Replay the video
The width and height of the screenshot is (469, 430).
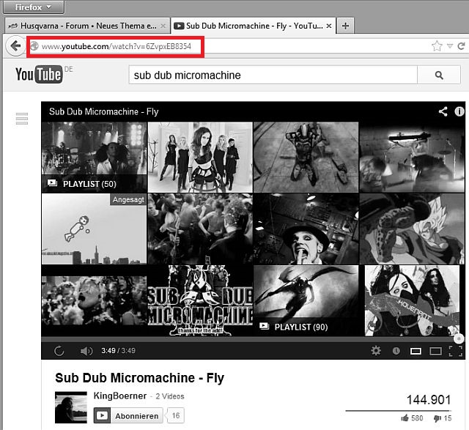click(59, 350)
